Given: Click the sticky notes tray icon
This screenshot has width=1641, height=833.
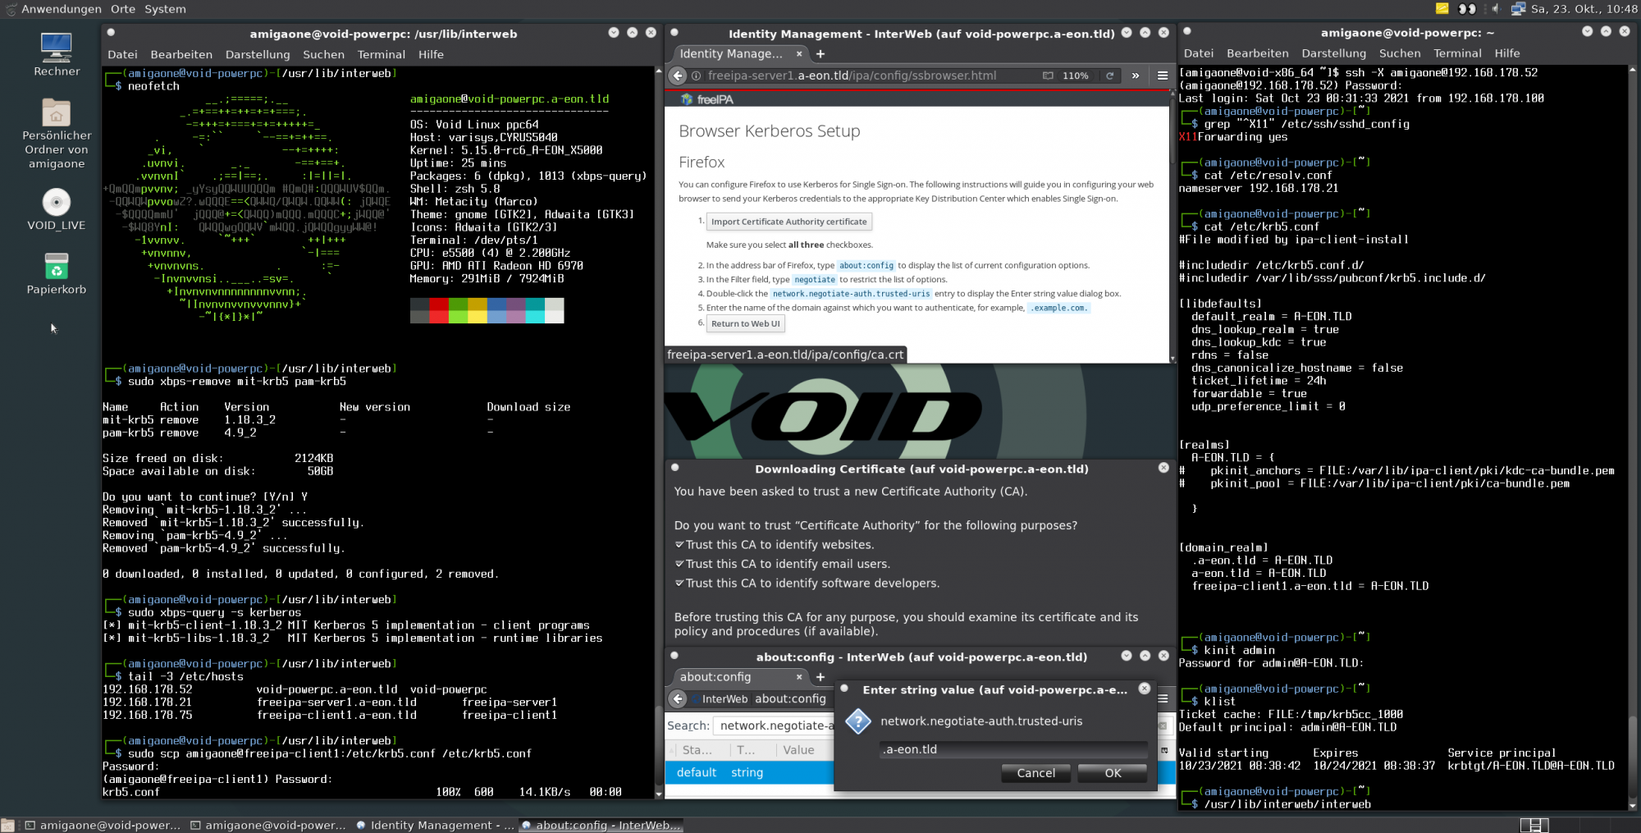Looking at the screenshot, I should [1442, 9].
